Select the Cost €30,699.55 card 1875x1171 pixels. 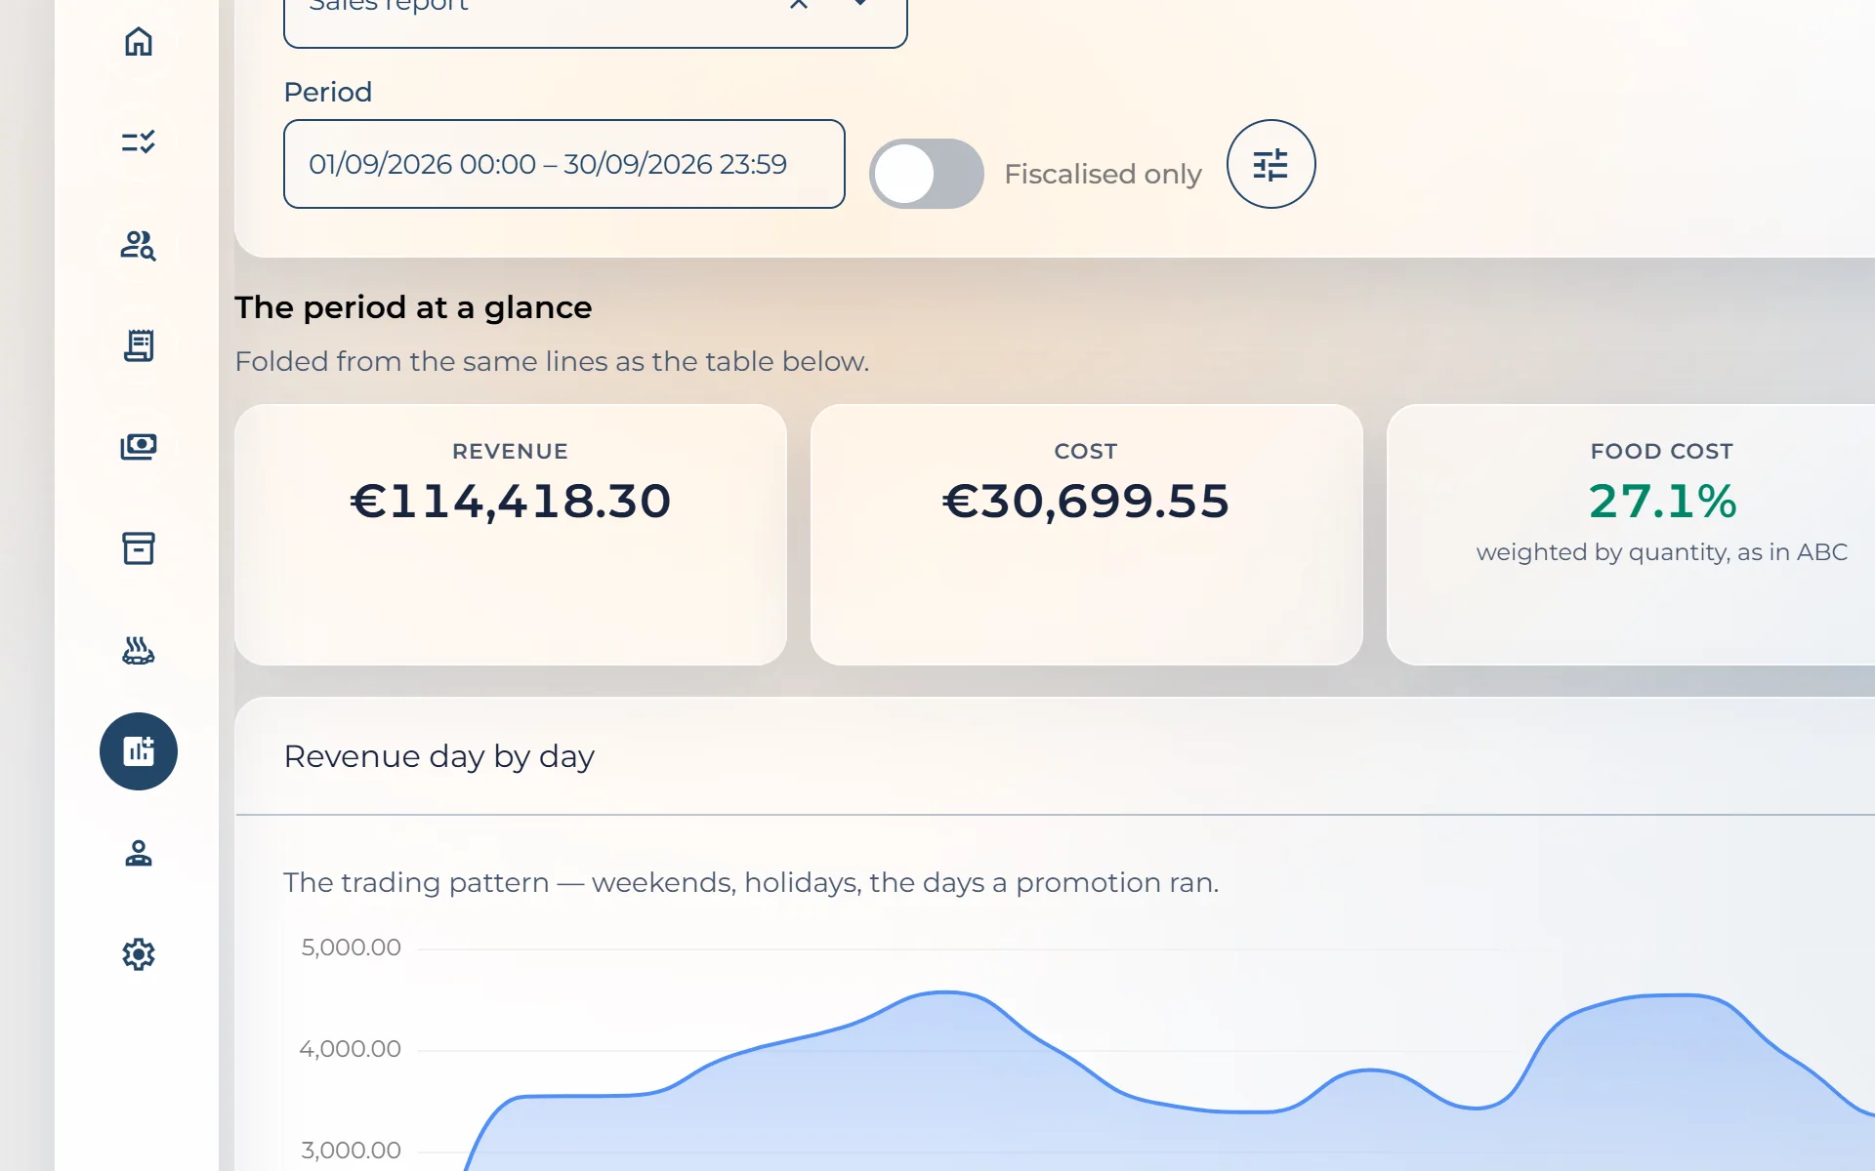pyautogui.click(x=1086, y=535)
